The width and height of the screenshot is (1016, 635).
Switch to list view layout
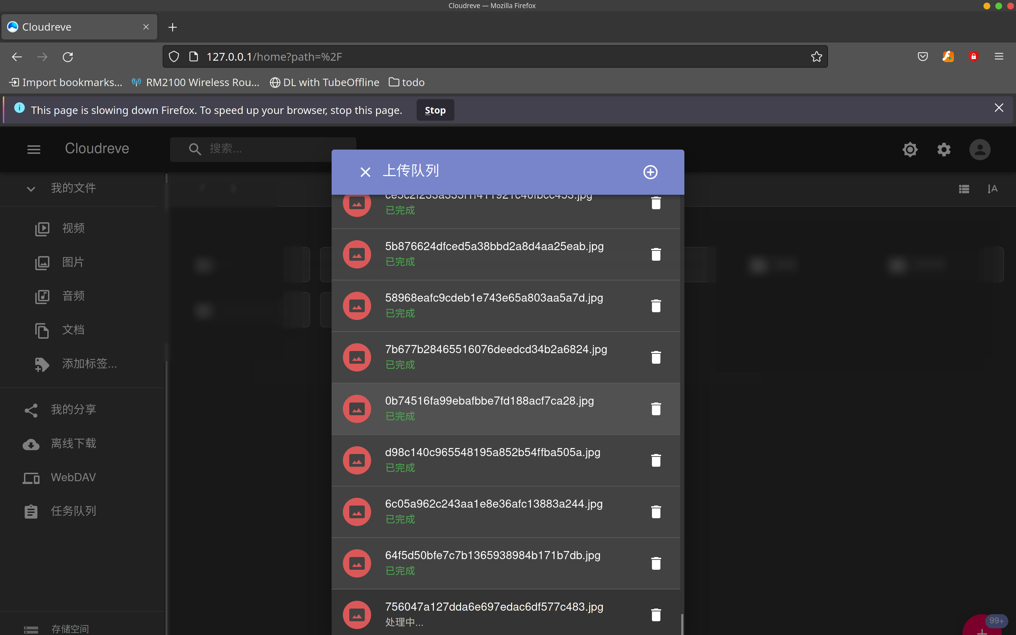tap(964, 189)
